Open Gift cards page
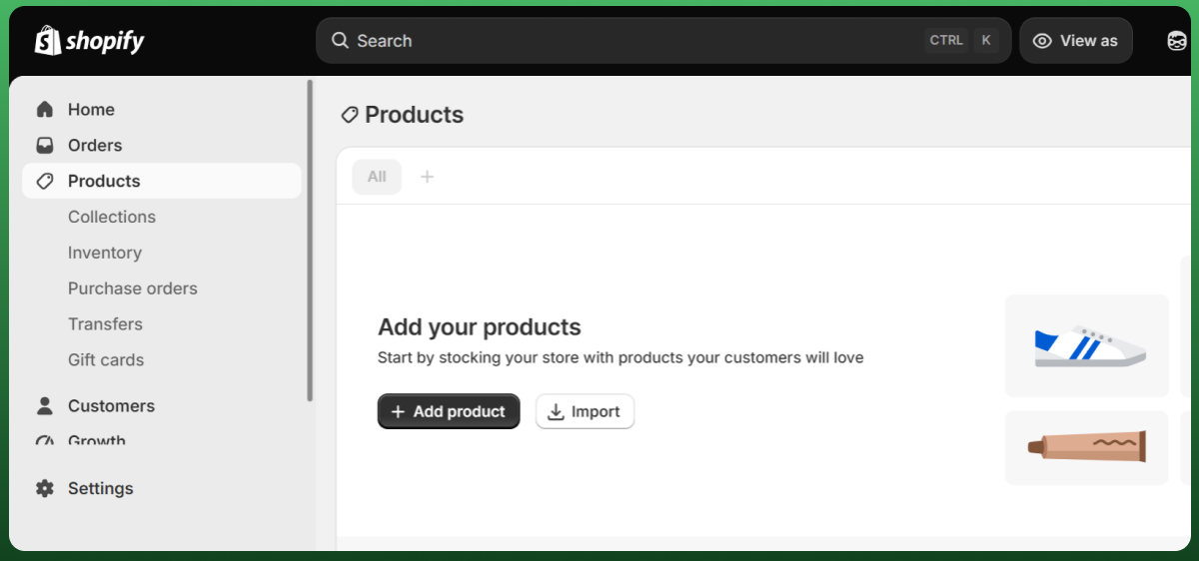The image size is (1199, 561). point(106,359)
